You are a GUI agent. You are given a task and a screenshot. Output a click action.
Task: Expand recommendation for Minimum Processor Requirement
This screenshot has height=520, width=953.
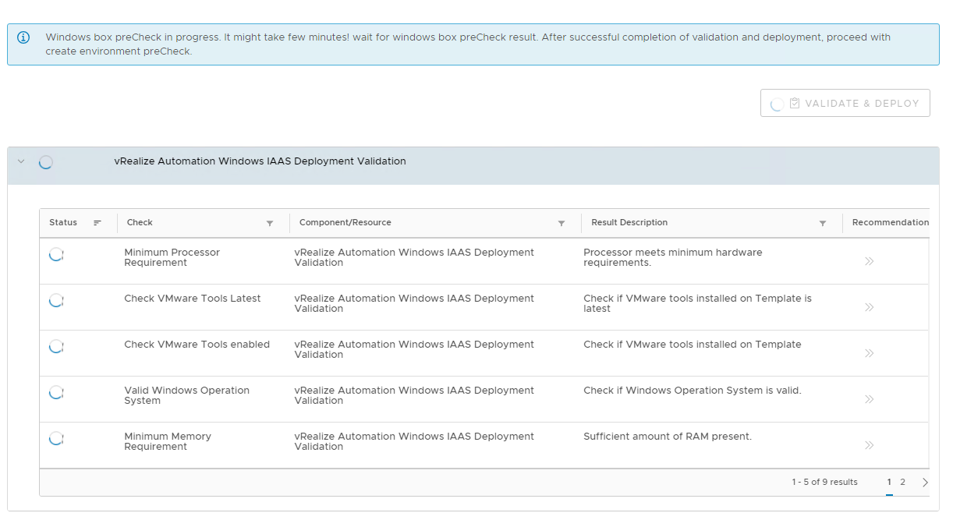click(869, 261)
